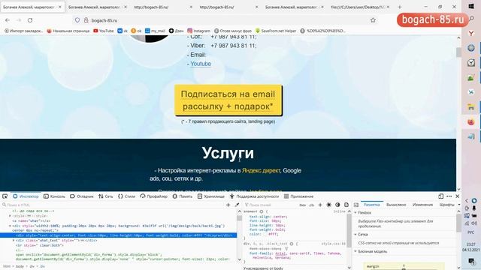The image size is (481, 270).
Task: Click the styles filter search field
Action: [270, 205]
